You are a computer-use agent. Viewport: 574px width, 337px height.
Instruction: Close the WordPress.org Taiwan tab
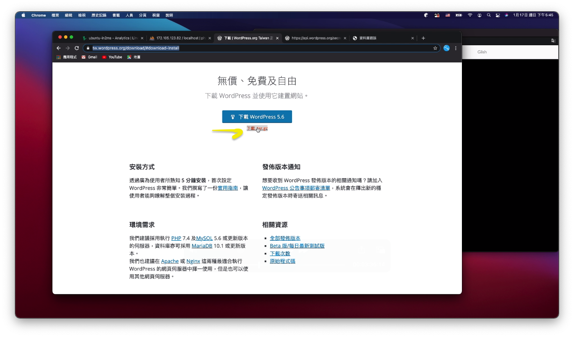pyautogui.click(x=277, y=38)
